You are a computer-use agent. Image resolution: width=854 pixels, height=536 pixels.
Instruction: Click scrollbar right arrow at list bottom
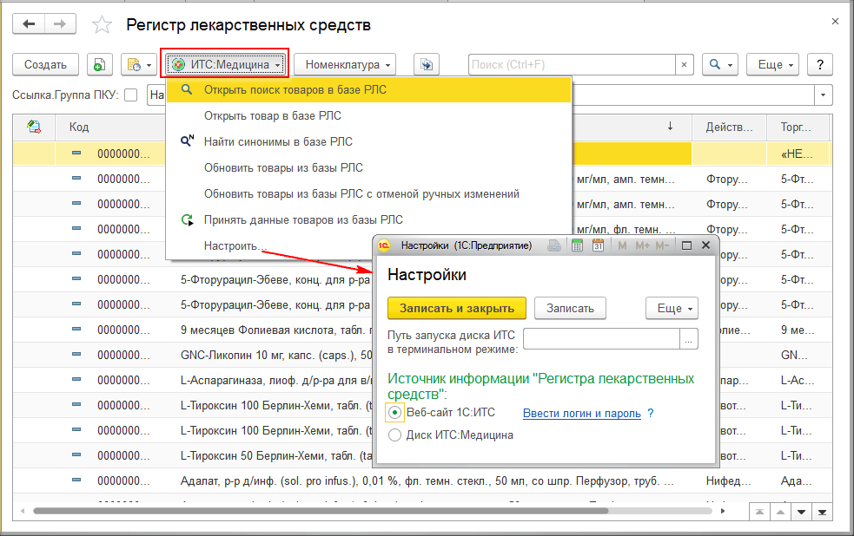723,511
